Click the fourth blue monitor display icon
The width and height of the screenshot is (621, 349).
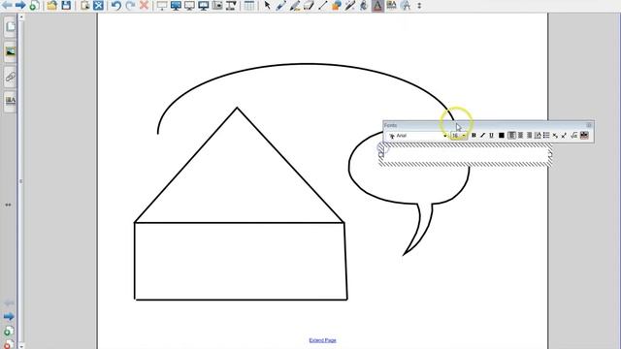click(x=203, y=5)
